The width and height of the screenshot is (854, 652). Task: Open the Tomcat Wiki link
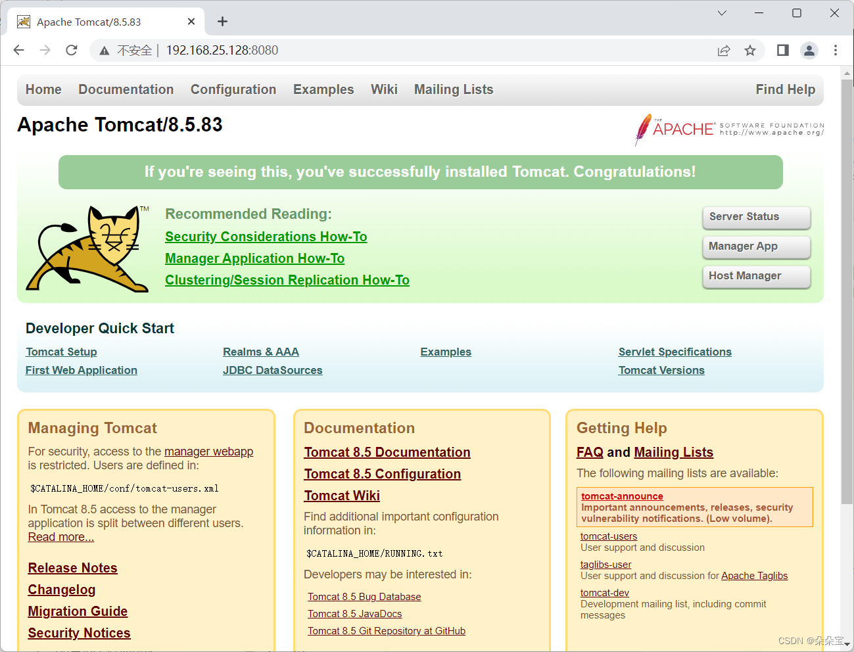point(342,496)
